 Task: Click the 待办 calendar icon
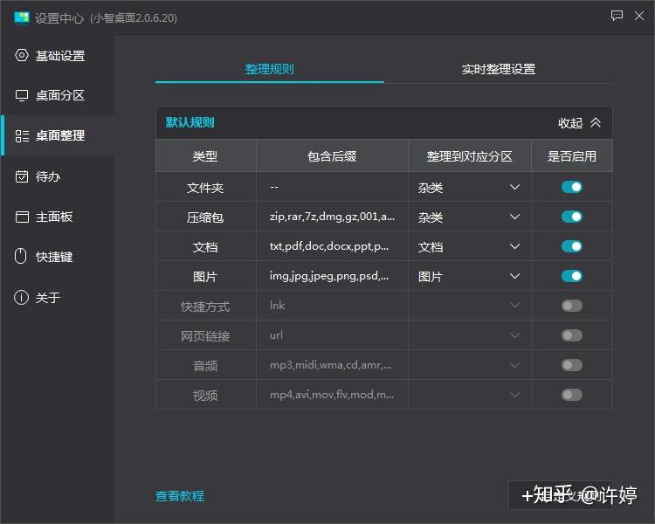(x=22, y=176)
